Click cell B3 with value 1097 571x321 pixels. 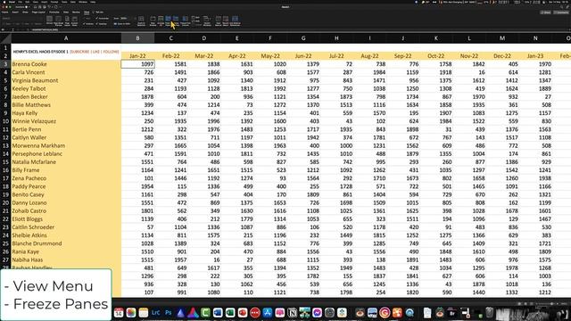(137, 64)
